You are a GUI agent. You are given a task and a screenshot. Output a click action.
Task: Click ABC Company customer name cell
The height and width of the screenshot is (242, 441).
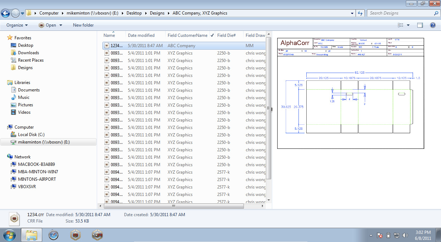click(182, 46)
